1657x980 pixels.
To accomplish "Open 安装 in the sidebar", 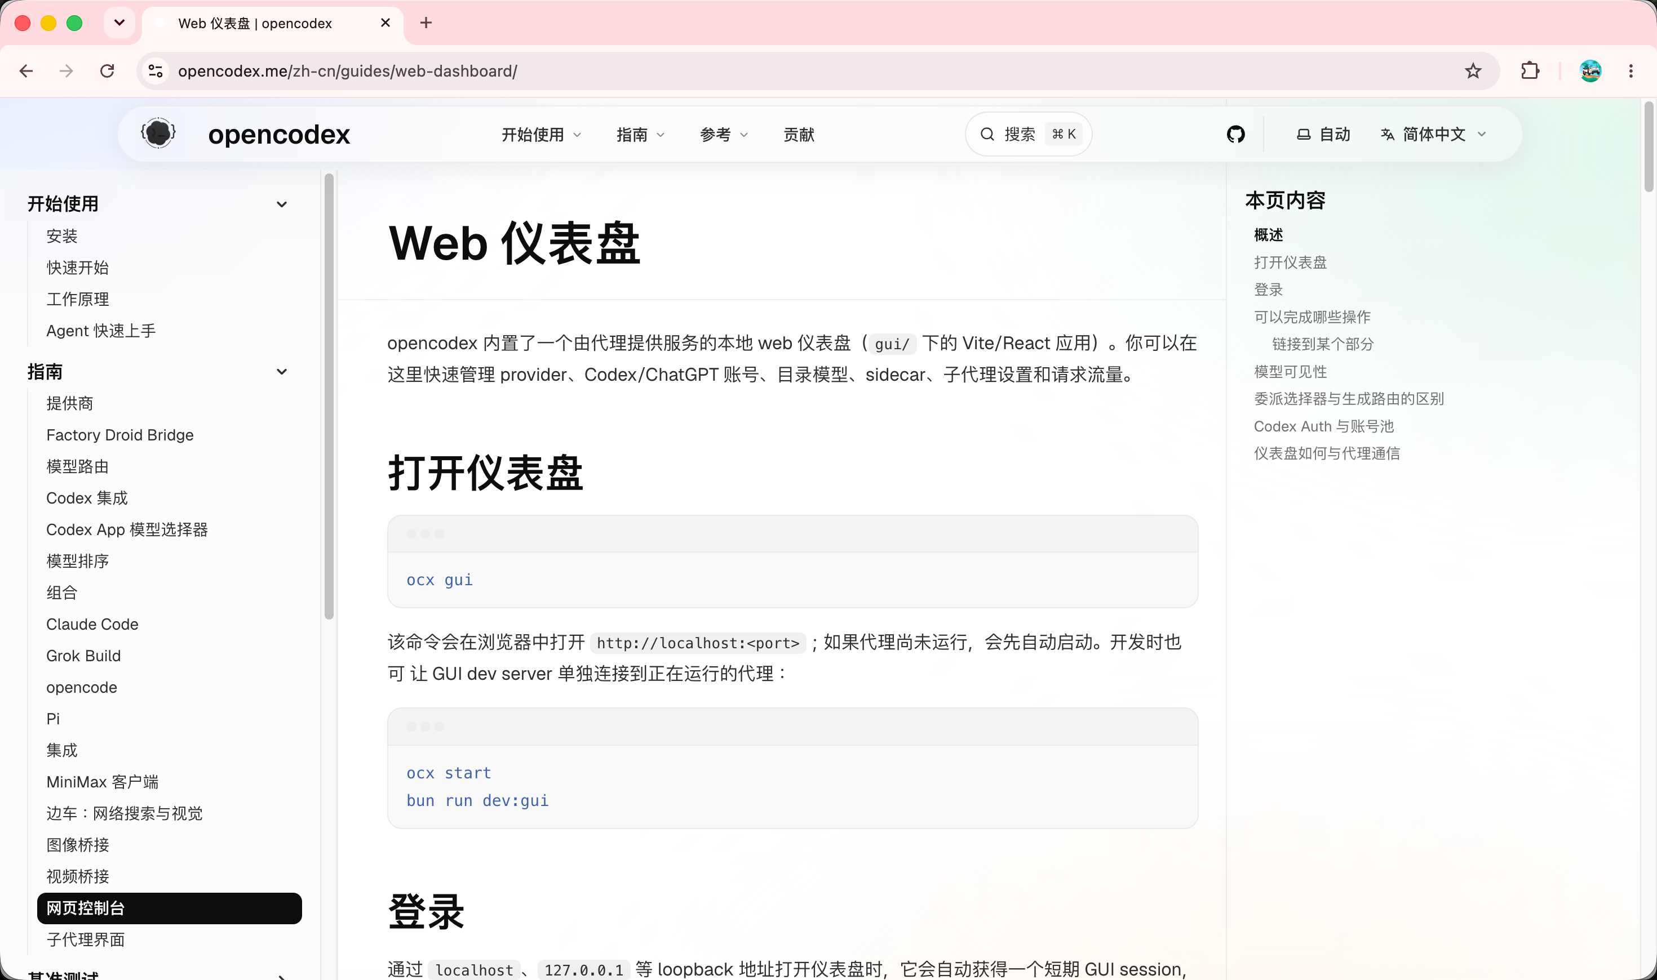I will pos(62,236).
